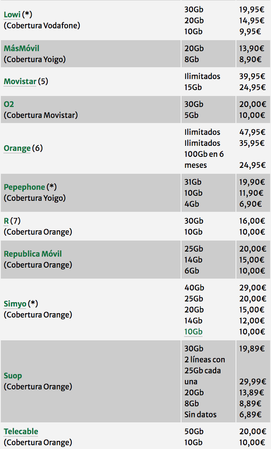Visit the Orange operator link
The width and height of the screenshot is (271, 449).
17,148
